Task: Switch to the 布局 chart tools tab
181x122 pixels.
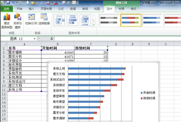Action: [x=121, y=9]
